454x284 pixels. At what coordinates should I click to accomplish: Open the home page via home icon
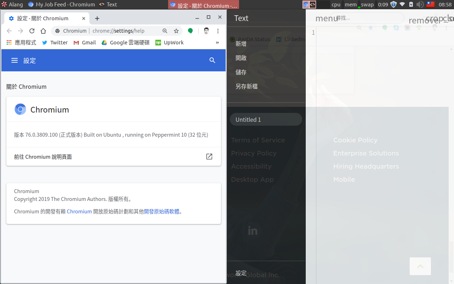[43, 31]
